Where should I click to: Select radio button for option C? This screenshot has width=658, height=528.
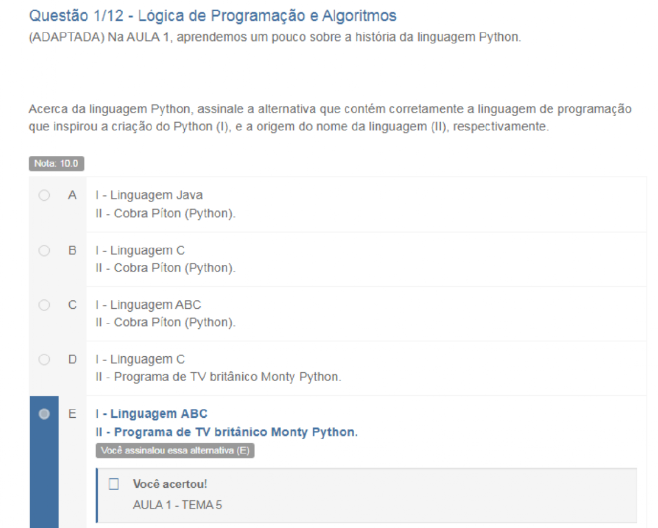click(44, 305)
